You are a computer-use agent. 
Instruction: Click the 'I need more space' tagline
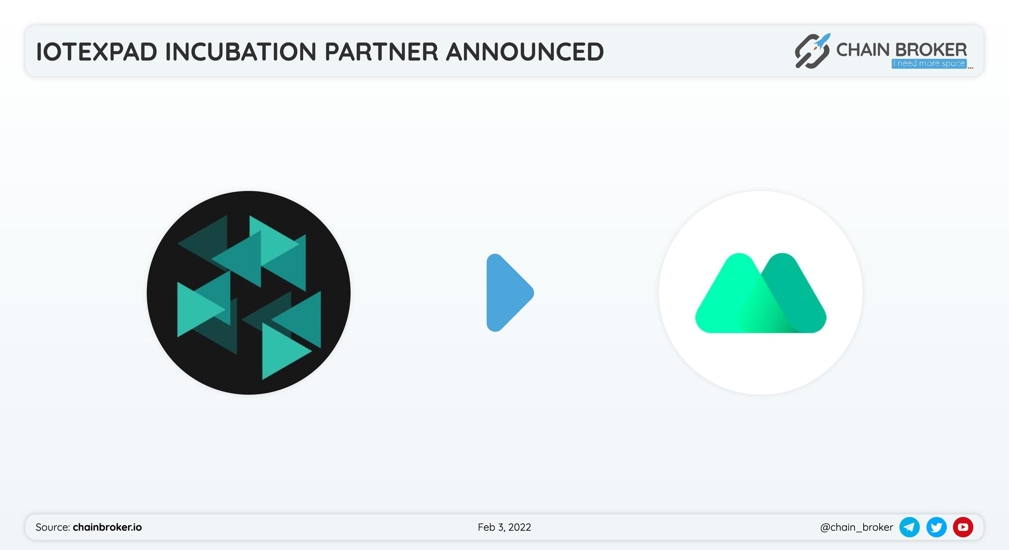click(x=929, y=63)
